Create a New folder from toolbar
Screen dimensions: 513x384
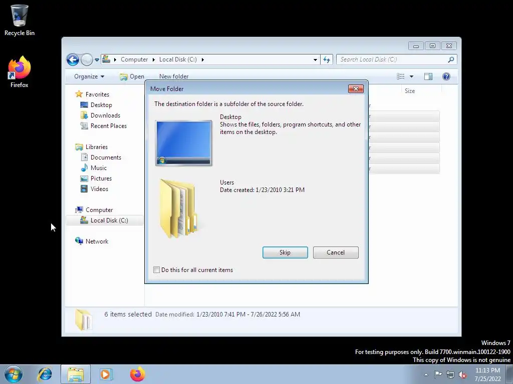click(174, 76)
